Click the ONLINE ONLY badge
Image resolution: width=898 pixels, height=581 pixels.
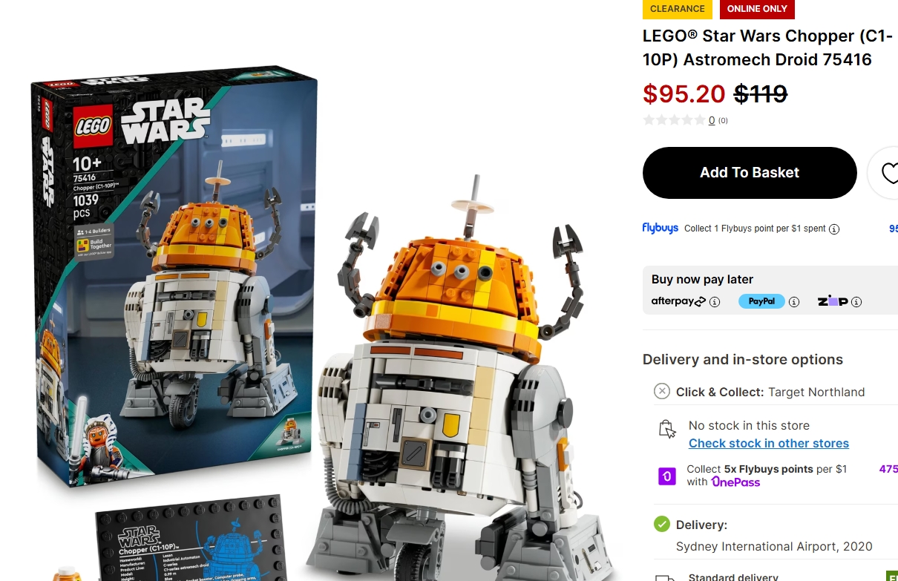pos(757,9)
